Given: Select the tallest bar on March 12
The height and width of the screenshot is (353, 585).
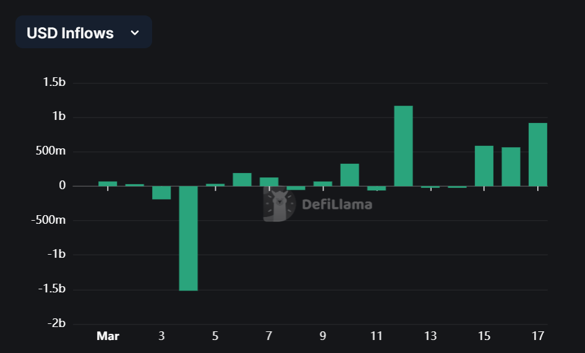Looking at the screenshot, I should tap(403, 146).
